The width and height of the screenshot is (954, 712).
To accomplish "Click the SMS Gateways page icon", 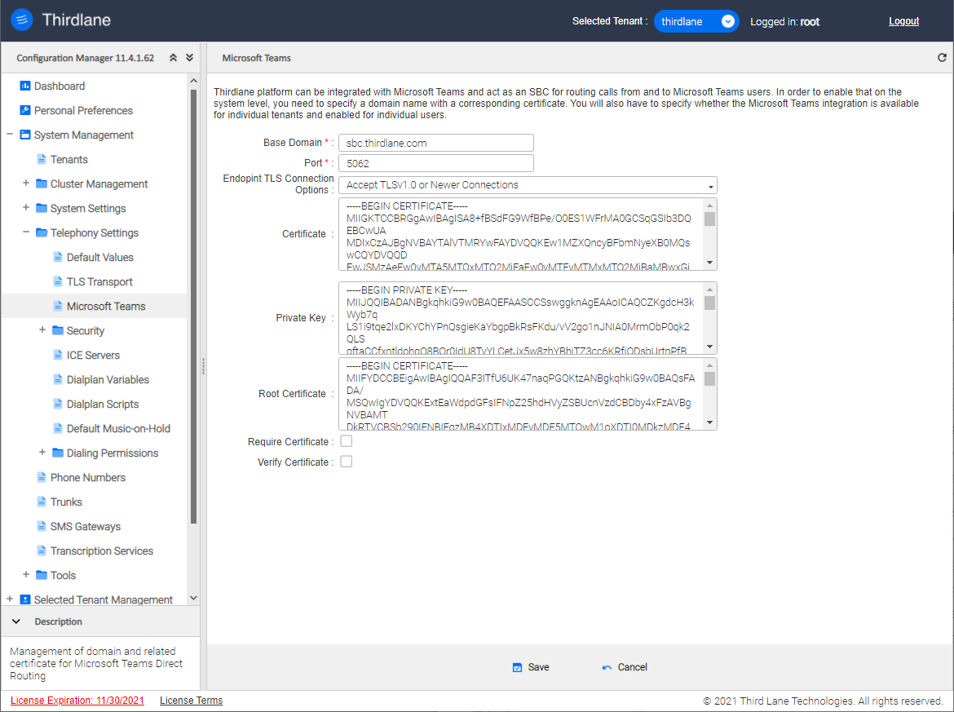I will (42, 526).
